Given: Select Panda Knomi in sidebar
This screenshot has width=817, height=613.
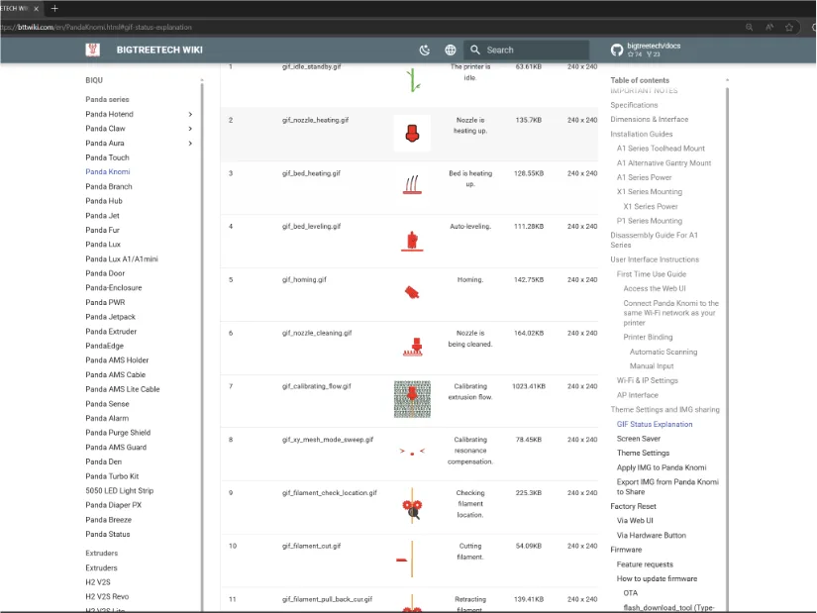Looking at the screenshot, I should [108, 171].
